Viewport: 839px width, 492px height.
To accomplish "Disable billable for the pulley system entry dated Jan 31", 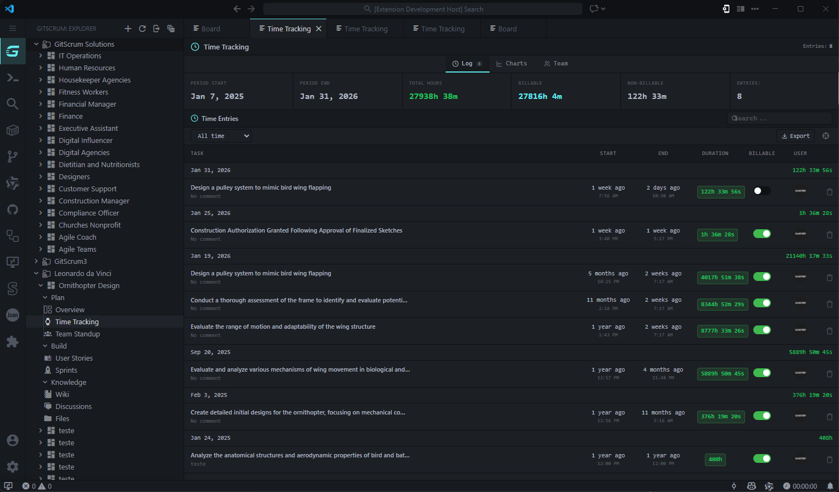I will [762, 190].
